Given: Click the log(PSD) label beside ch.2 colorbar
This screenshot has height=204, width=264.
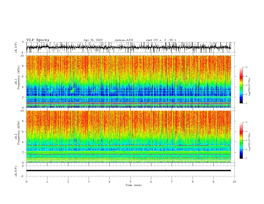Looking at the screenshot, I should tap(249, 142).
